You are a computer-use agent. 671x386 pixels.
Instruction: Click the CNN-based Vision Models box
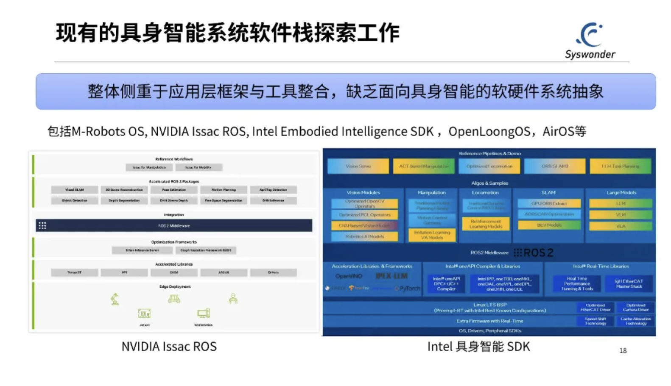[365, 226]
